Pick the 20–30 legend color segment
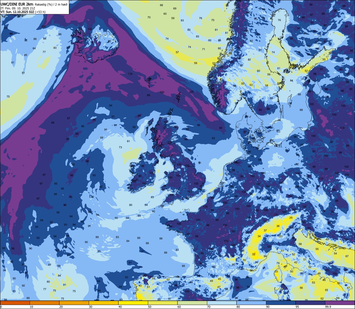This screenshot has width=355, height=309. (x=74, y=303)
